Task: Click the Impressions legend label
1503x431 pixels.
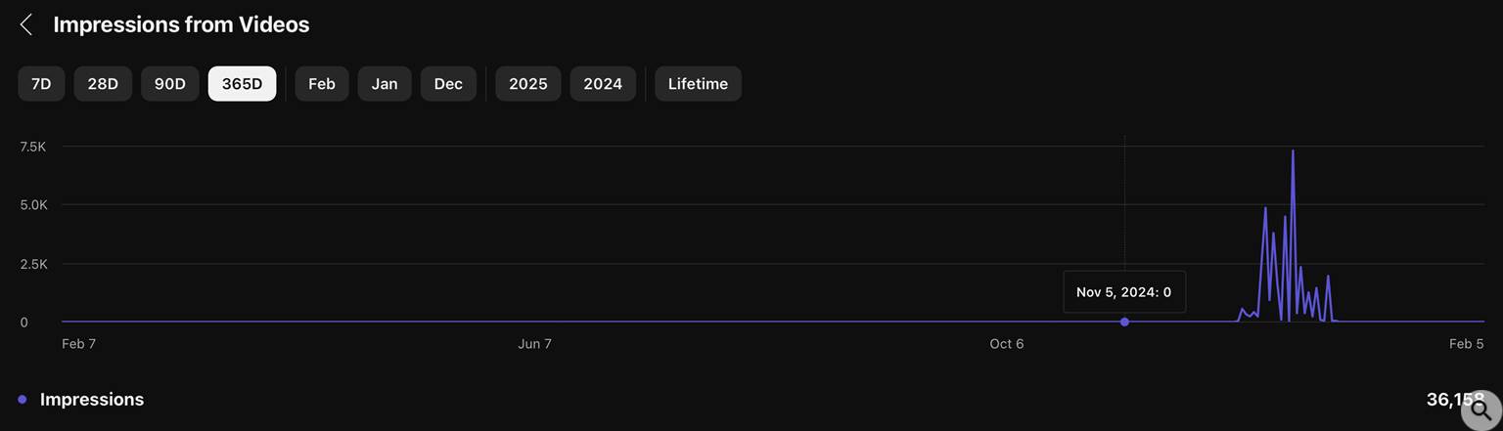Action: pyautogui.click(x=92, y=400)
